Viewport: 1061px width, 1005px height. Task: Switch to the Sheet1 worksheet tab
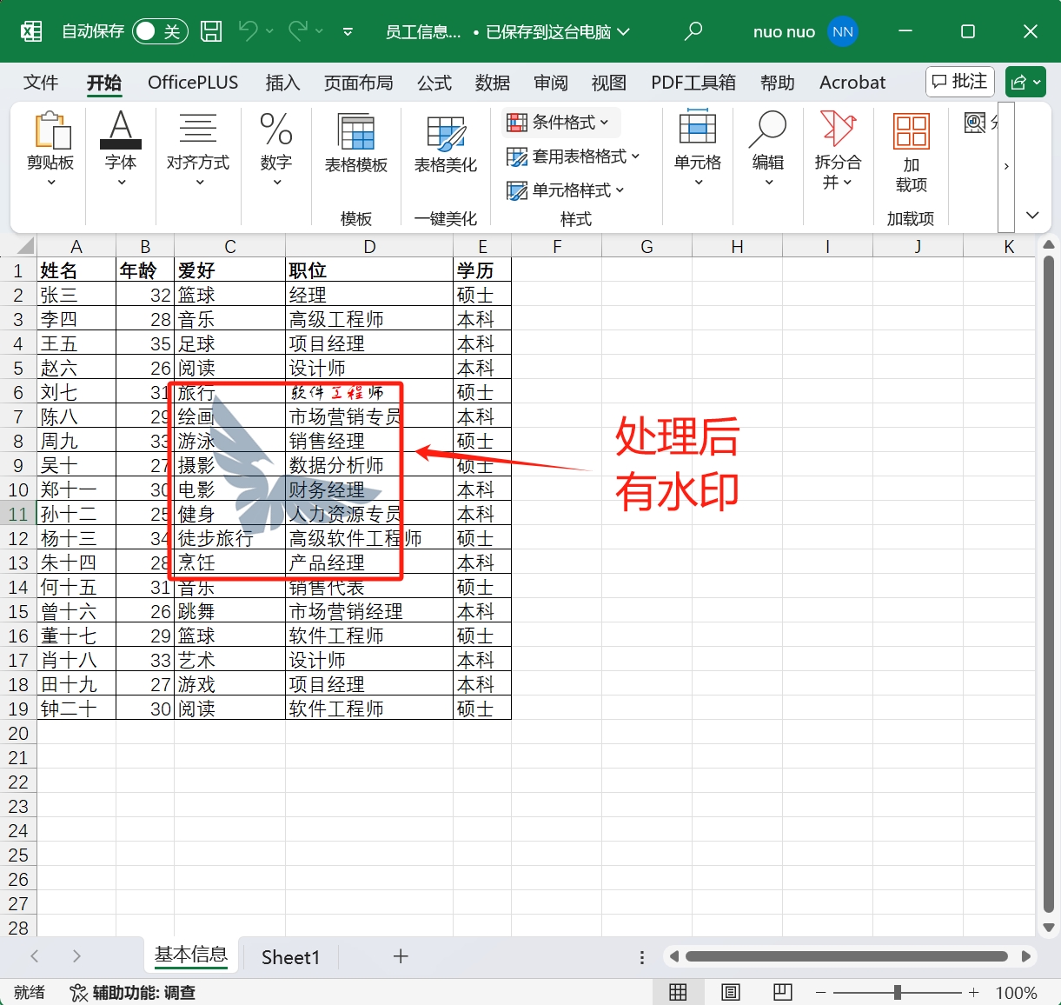coord(290,957)
